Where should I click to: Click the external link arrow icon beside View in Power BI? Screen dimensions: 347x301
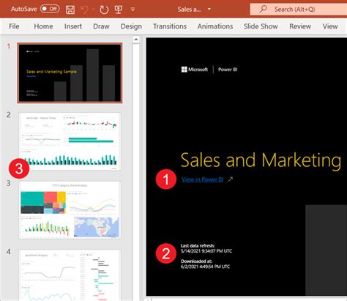[x=230, y=179]
